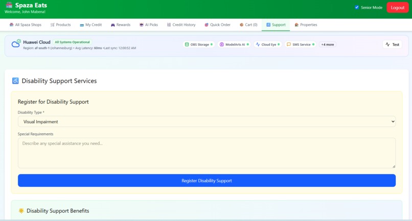Click the accessibility icon beside the Support tab

268,24
